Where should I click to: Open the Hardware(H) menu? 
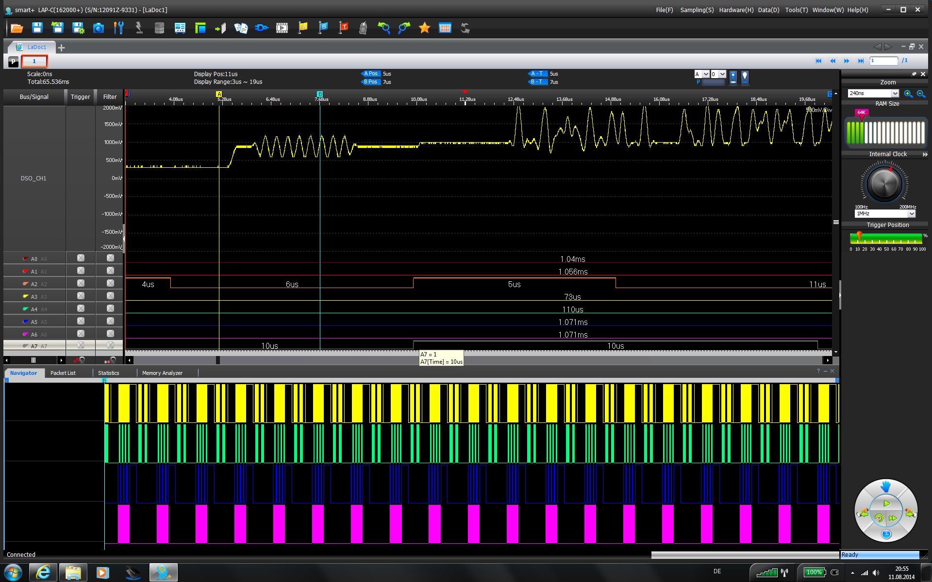[736, 10]
